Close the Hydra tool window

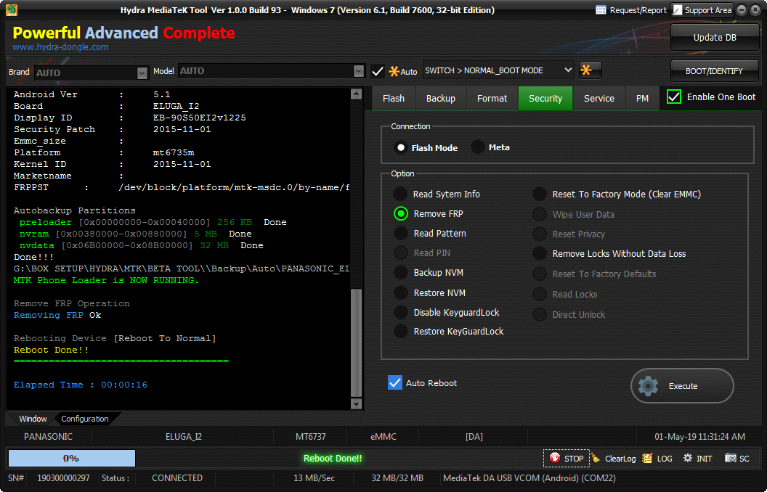755,9
